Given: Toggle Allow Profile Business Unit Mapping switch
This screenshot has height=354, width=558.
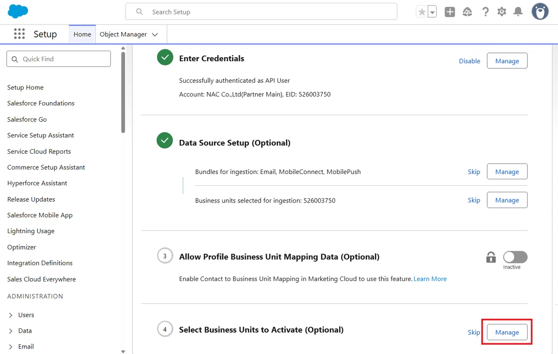Looking at the screenshot, I should [515, 257].
